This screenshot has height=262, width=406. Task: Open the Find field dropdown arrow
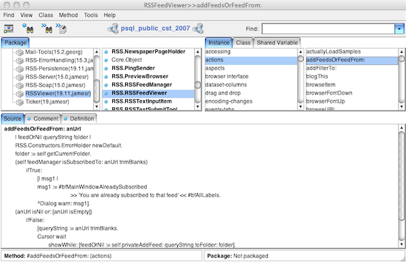(399, 28)
